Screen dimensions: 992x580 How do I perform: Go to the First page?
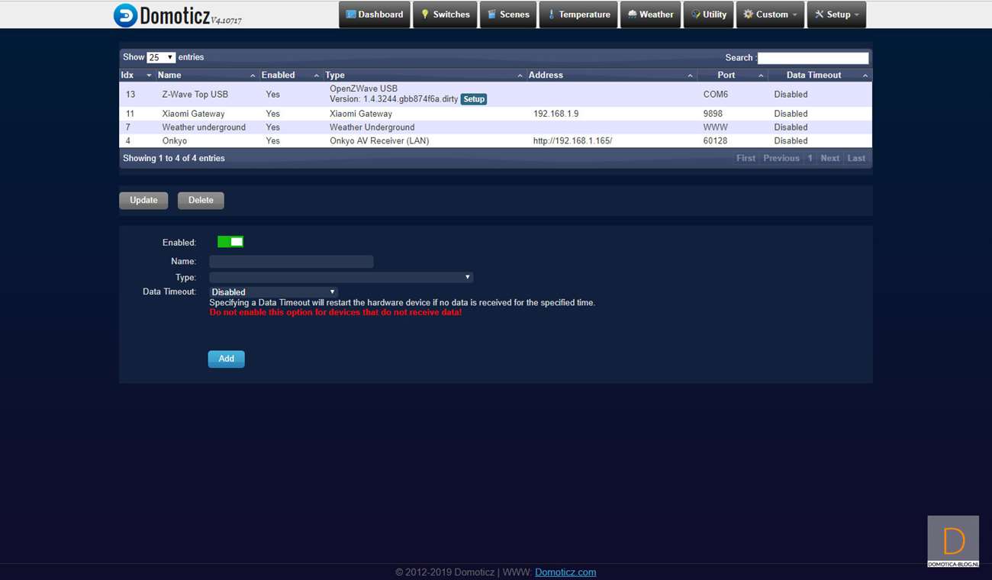[746, 158]
